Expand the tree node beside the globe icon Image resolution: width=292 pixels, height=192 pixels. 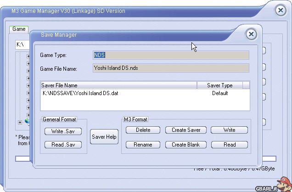20,122
